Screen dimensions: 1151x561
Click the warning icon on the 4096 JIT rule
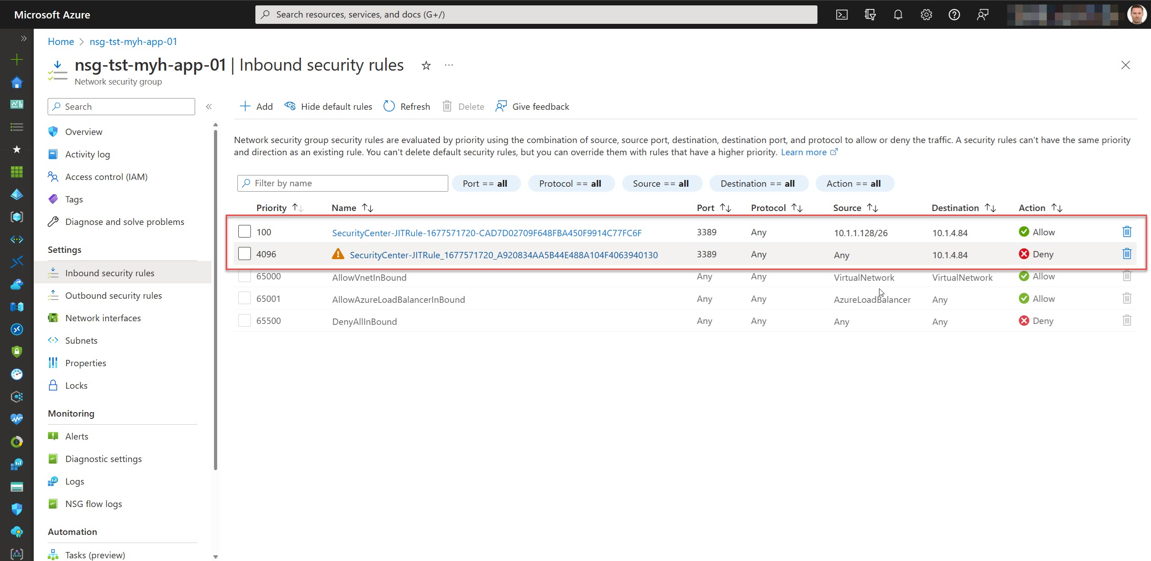click(x=338, y=254)
